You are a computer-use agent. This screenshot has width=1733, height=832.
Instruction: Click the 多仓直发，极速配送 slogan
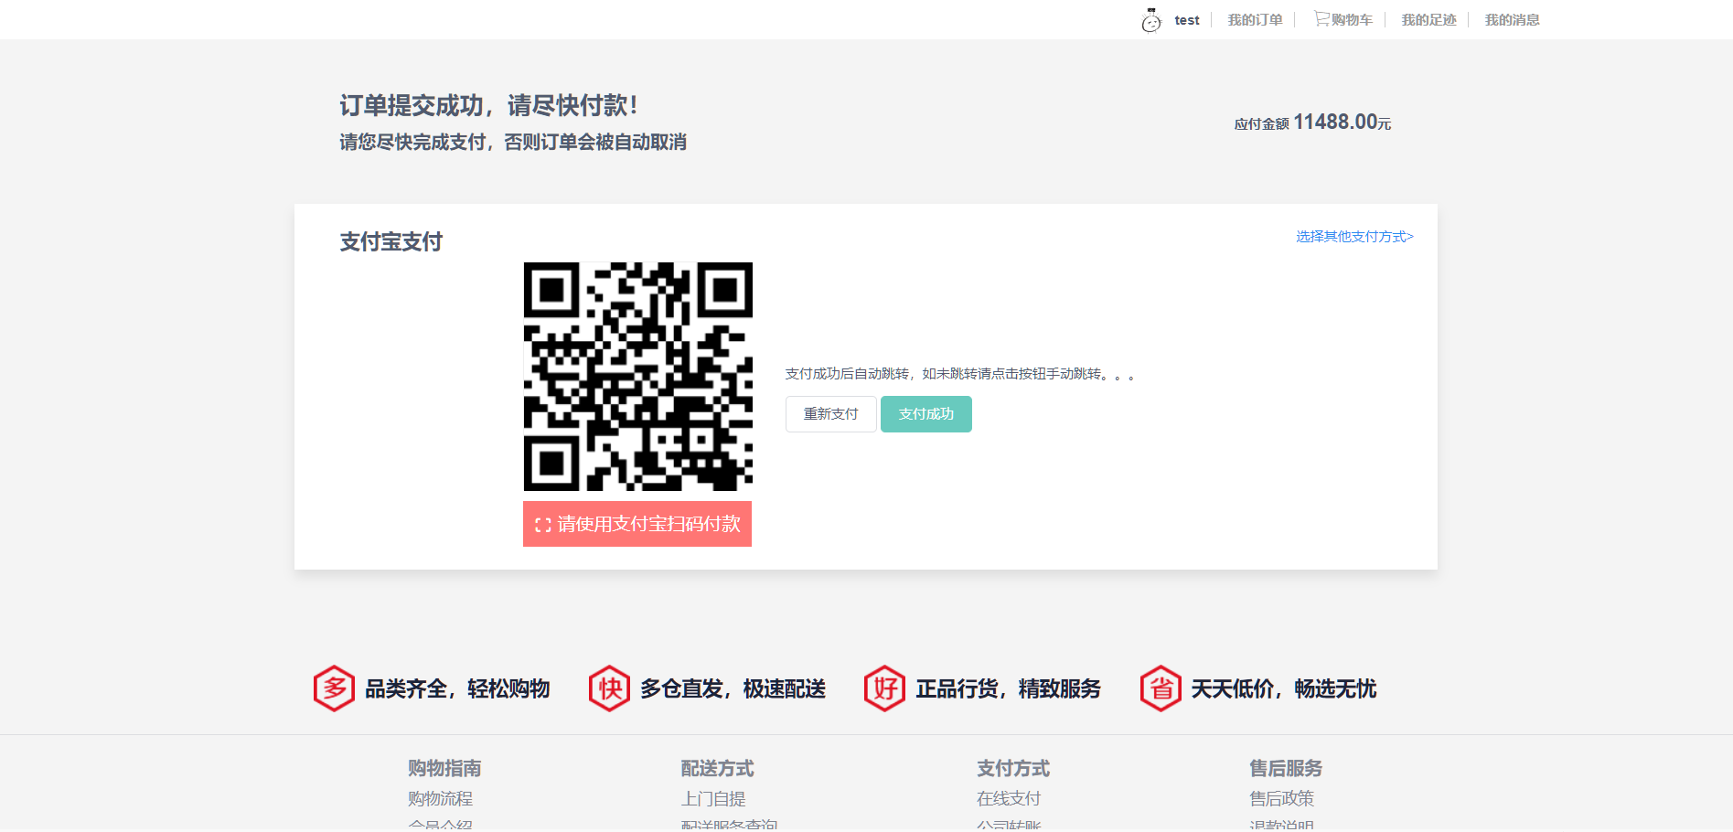click(733, 688)
